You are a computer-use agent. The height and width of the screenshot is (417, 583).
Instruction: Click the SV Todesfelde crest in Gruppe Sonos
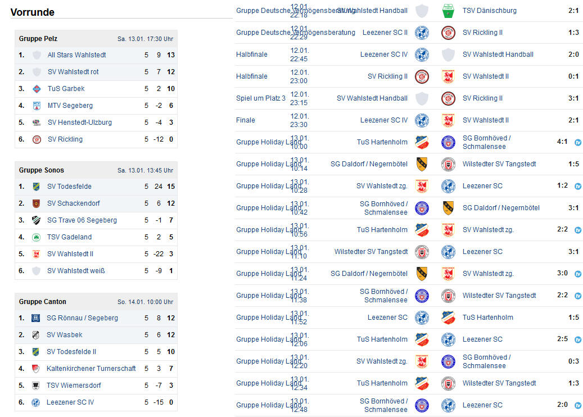[x=36, y=187]
